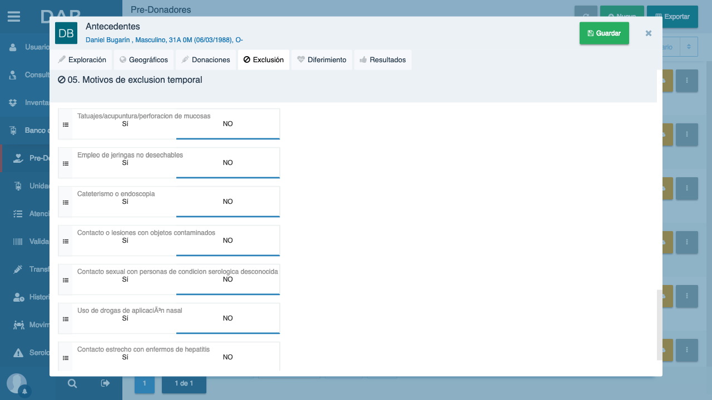Open Banco sidebar section
Screen dimensions: 712x400
coord(25,131)
